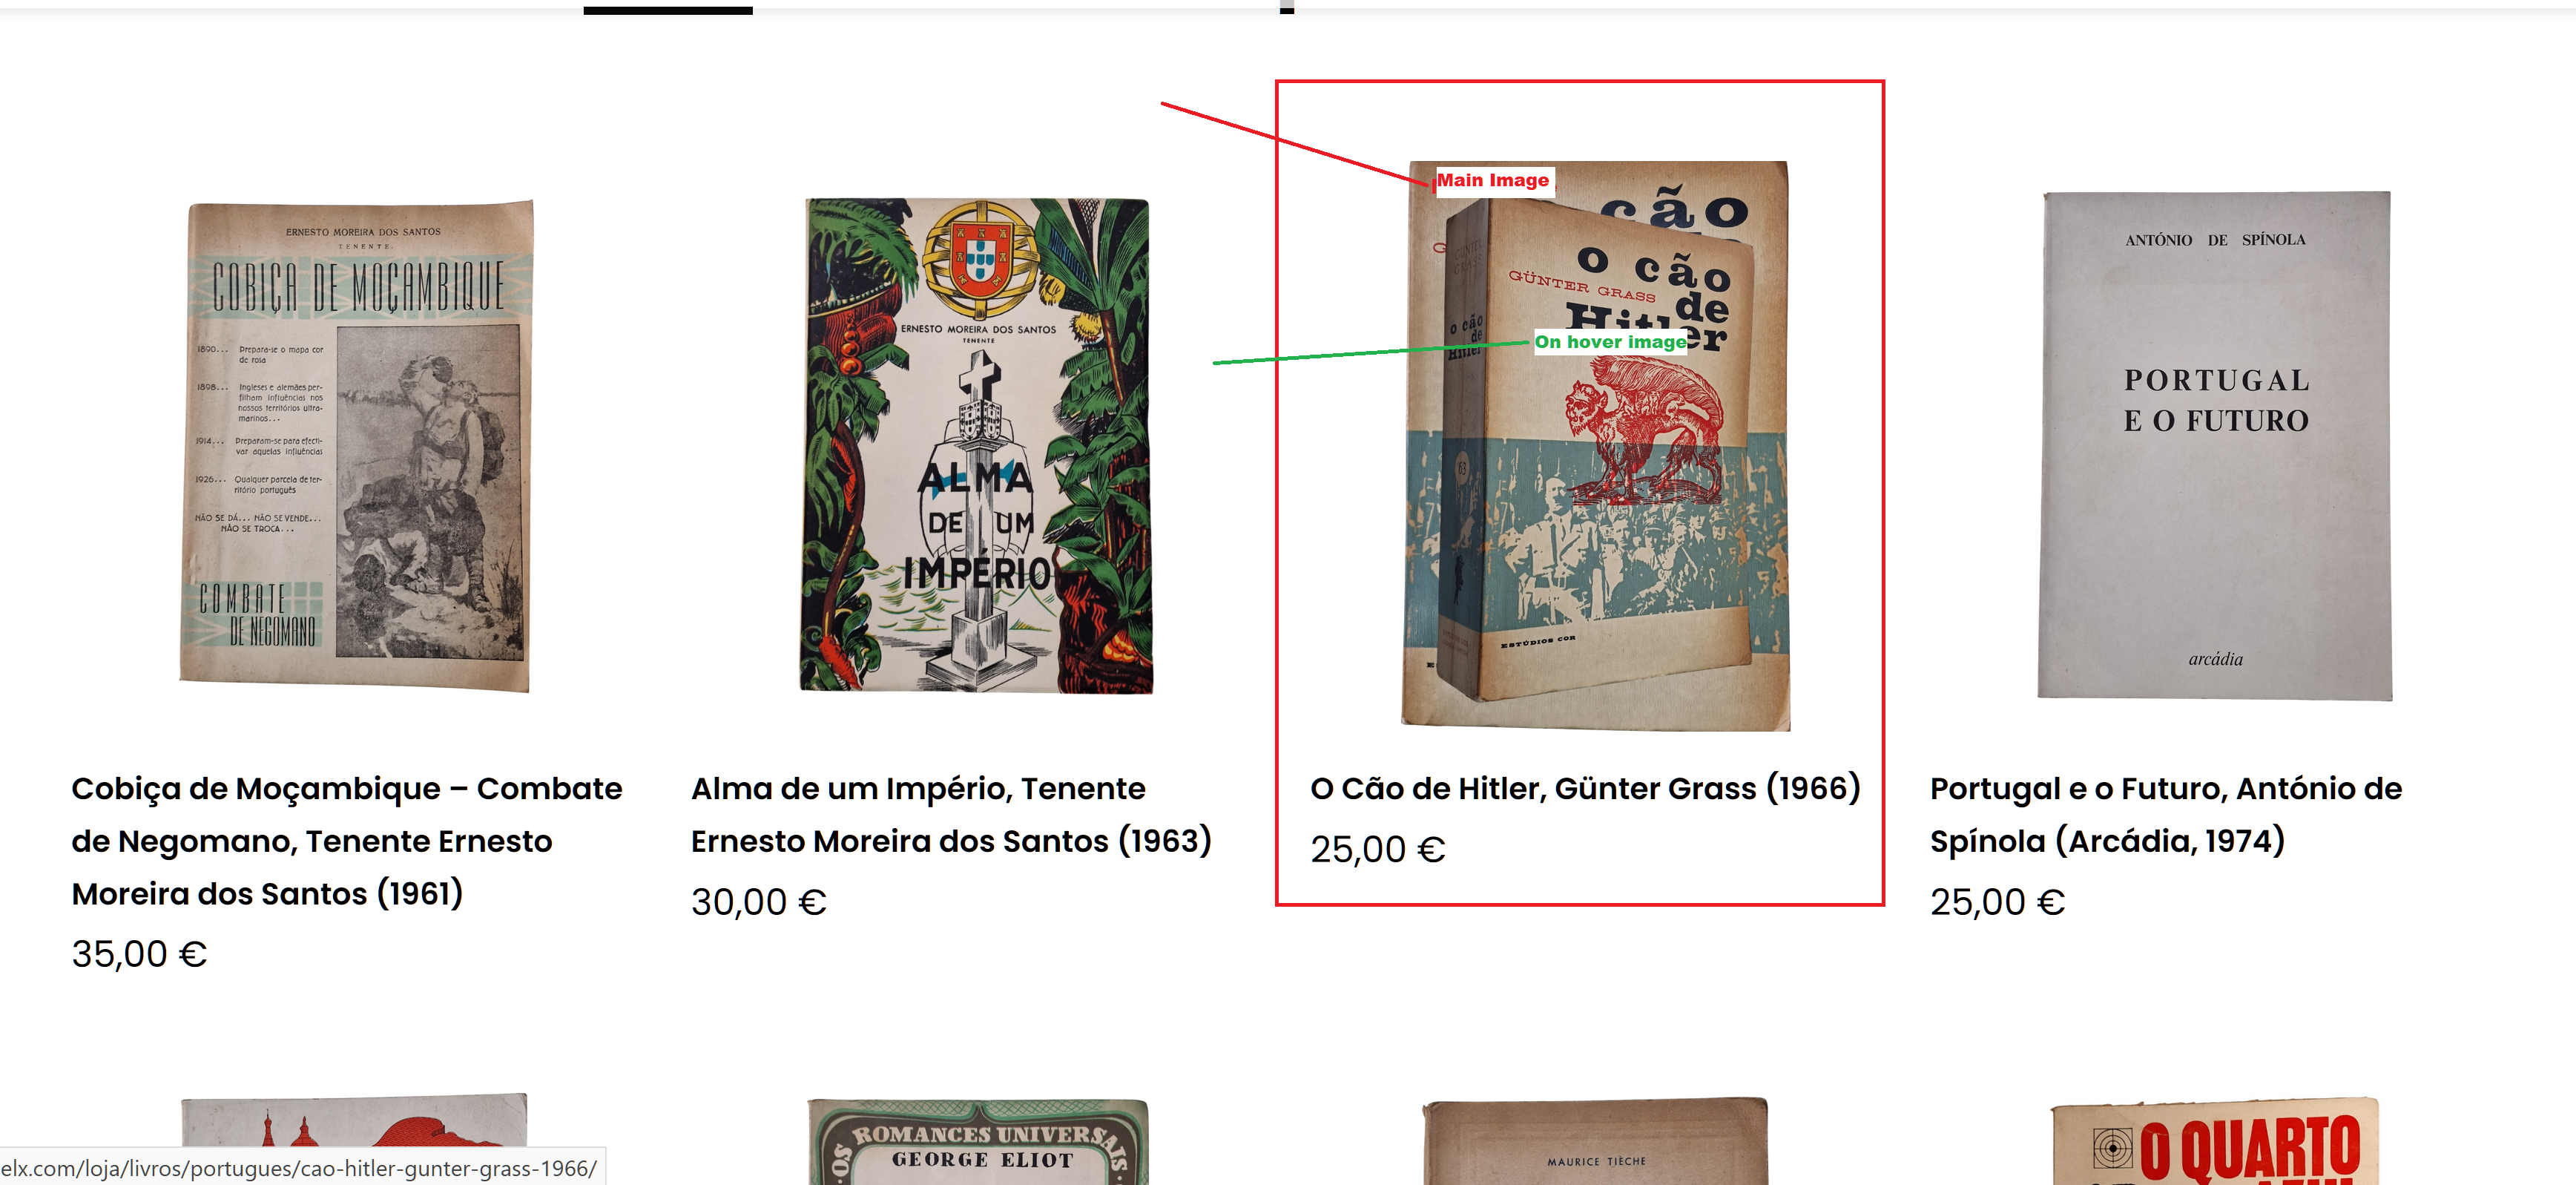Open the 'O Quarto' book thumbnail
Screen dimensions: 2576x1185
click(x=2215, y=1141)
